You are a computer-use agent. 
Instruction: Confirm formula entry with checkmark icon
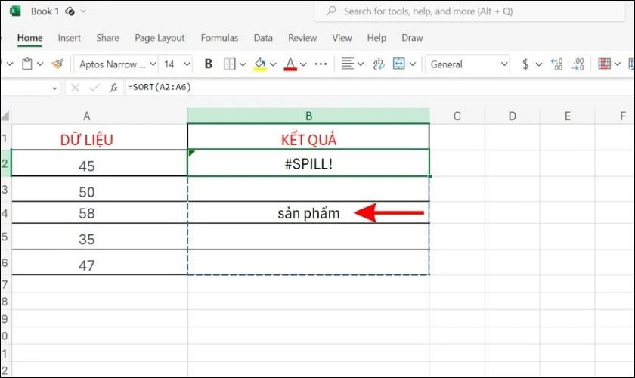94,87
